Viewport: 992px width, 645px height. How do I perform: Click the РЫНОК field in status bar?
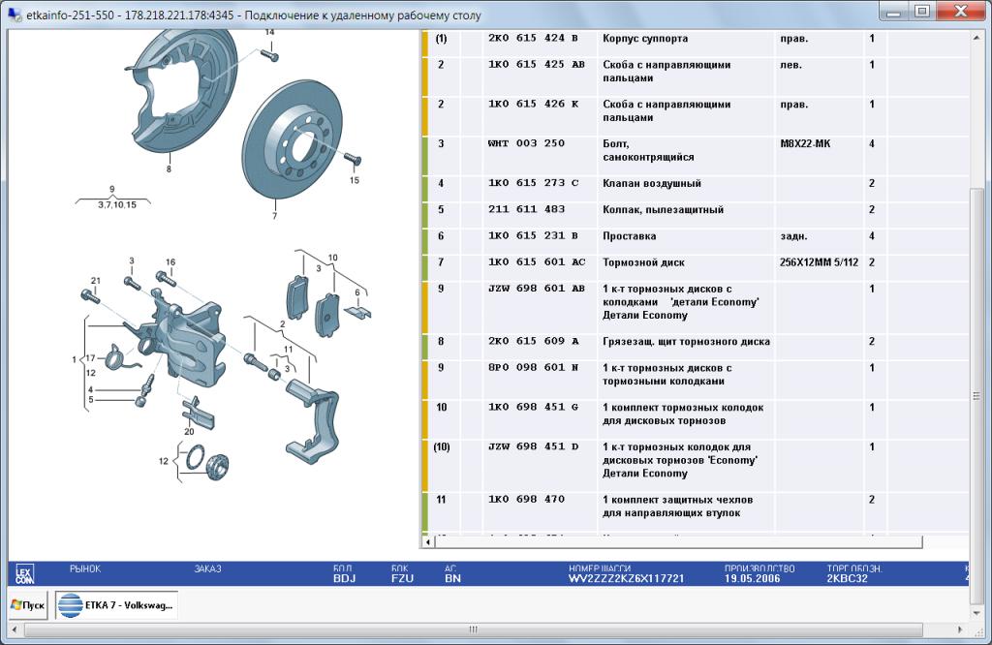pyautogui.click(x=85, y=569)
